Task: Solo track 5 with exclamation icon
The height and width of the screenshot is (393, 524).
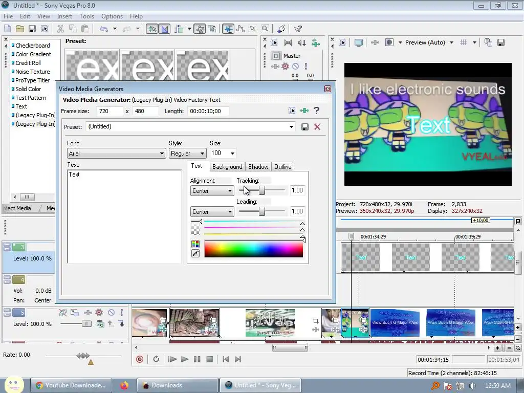Action: tap(122, 313)
